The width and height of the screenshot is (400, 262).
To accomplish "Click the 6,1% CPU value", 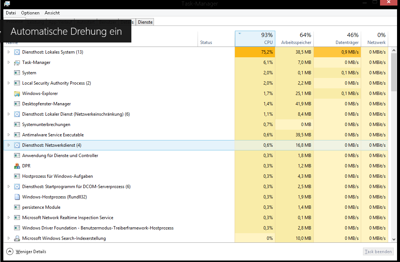I will [x=268, y=62].
